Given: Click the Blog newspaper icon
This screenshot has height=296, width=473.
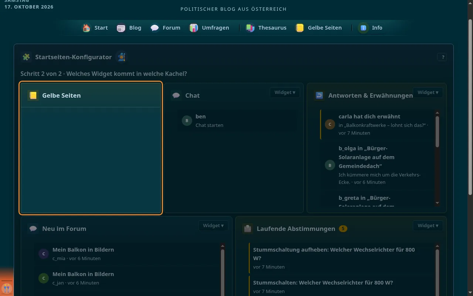Looking at the screenshot, I should coord(121,28).
